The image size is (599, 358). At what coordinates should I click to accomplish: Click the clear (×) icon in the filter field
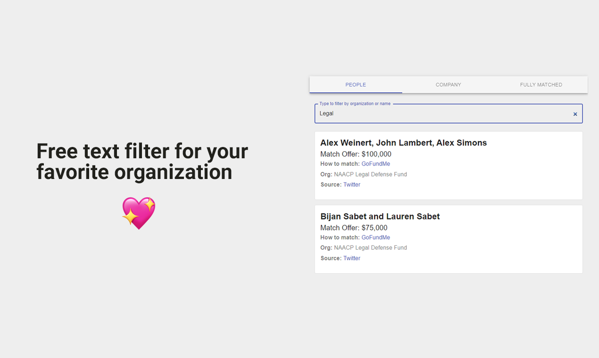coord(575,114)
